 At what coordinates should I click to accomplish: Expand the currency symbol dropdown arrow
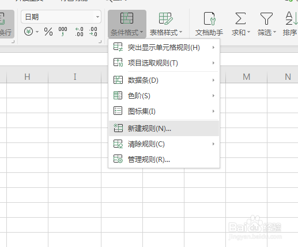[37, 32]
